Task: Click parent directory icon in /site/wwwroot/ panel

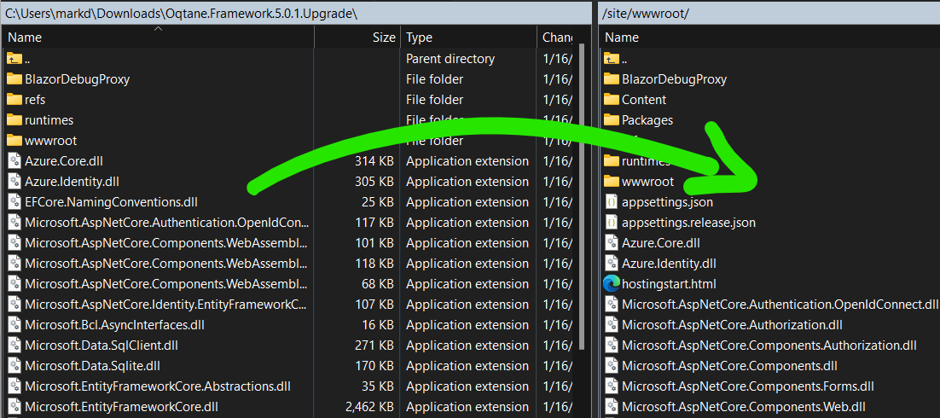Action: pos(611,58)
